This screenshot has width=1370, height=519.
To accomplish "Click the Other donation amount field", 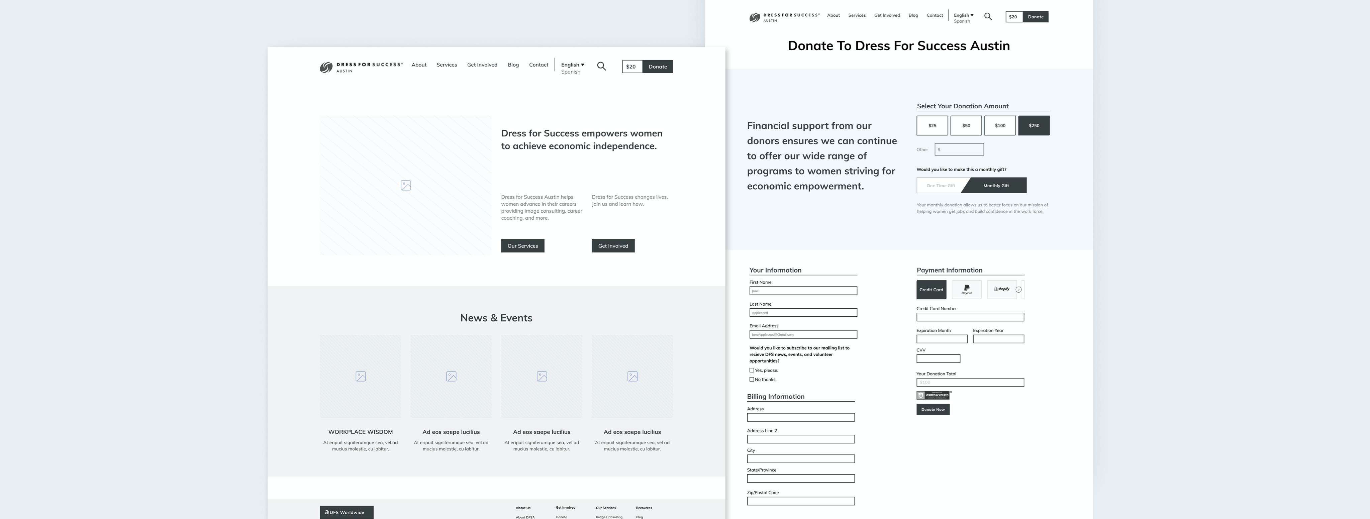I will point(959,149).
